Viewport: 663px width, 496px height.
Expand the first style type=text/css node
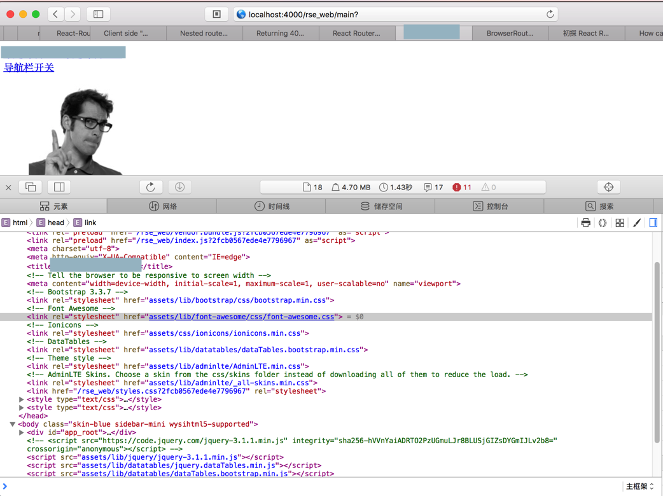[x=21, y=399]
